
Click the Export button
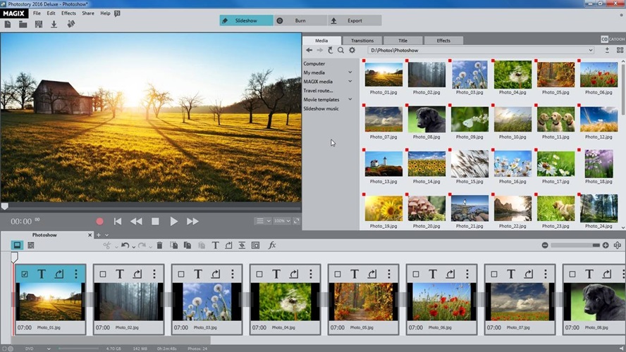[355, 20]
